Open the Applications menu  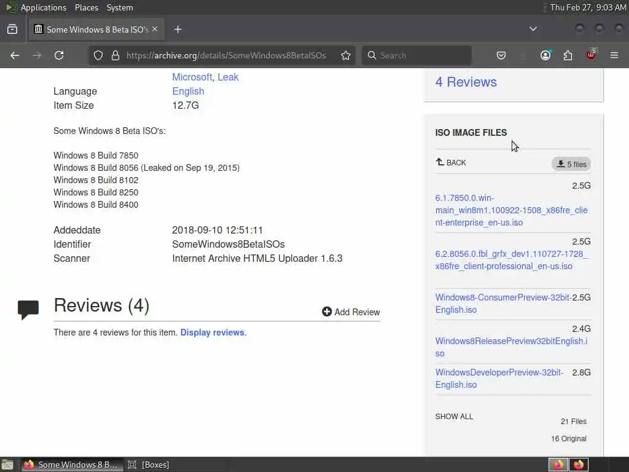pyautogui.click(x=44, y=7)
